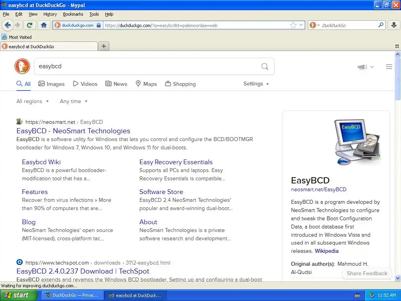
Task: Click the scrollbar up arrow
Action: tap(397, 54)
